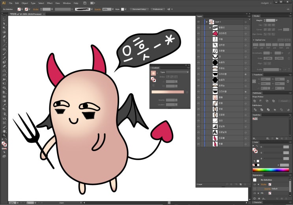Open the Help menu
Screen dimensions: 293x205
[76, 3]
